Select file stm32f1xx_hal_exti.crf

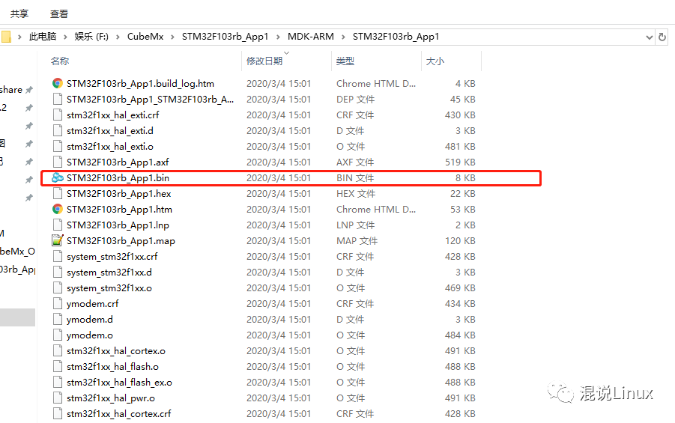click(x=113, y=115)
